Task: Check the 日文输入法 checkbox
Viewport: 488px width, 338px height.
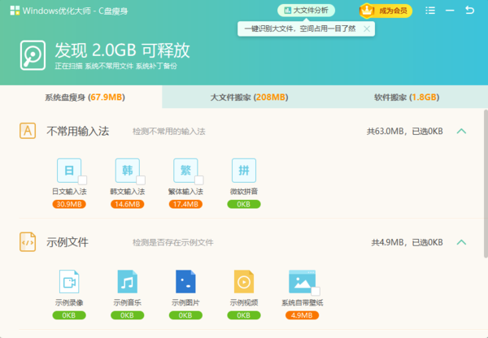Action: 83,180
